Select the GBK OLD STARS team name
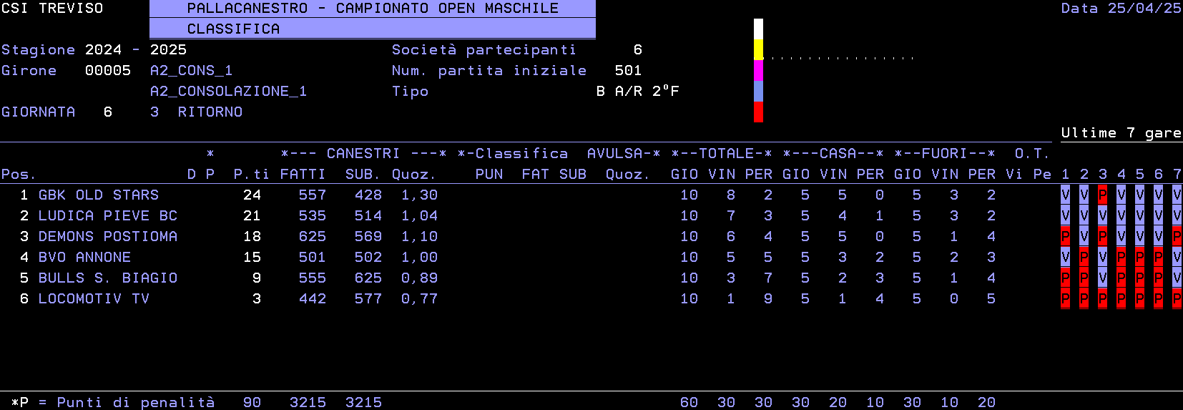This screenshot has width=1183, height=410. pos(99,195)
